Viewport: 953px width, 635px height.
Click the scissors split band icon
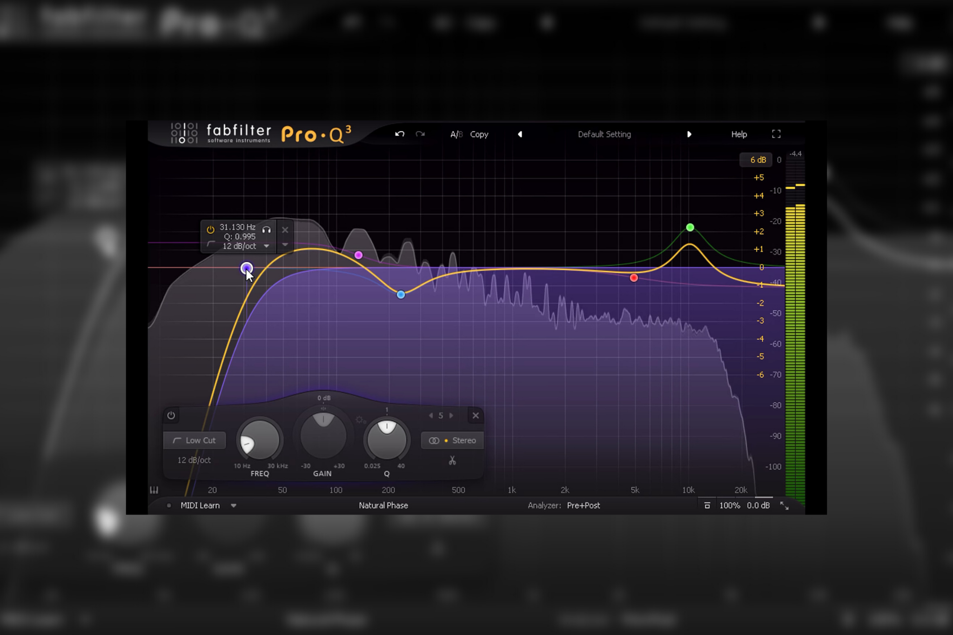pos(452,461)
